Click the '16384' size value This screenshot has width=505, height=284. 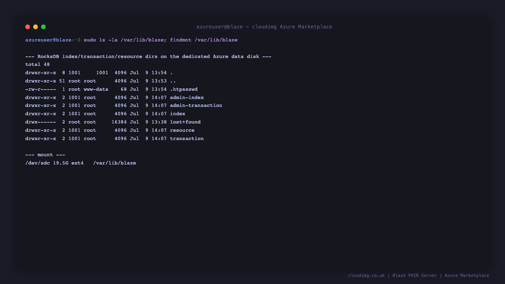click(x=119, y=122)
